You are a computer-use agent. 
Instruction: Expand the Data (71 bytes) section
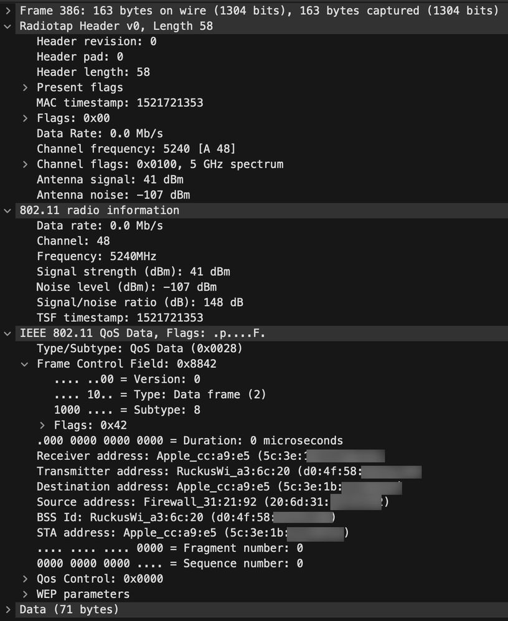[7, 609]
